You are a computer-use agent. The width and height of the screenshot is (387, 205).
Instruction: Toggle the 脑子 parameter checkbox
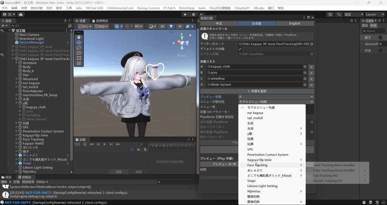(380, 37)
